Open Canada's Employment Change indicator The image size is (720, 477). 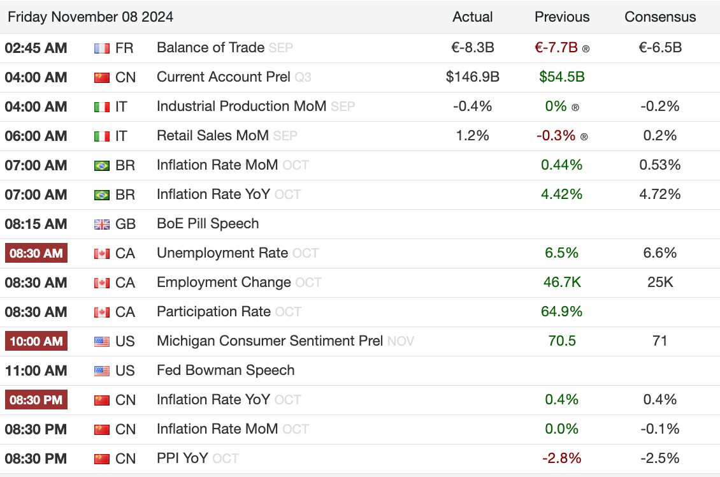click(224, 283)
